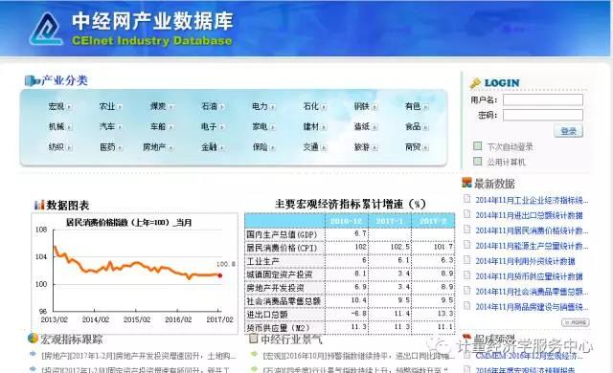Select 国内生产总值(GDP) row label
Screen dimensions: 613x373
point(281,234)
